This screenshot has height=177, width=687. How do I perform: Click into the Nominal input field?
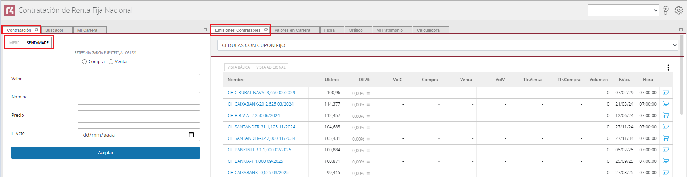pos(139,98)
